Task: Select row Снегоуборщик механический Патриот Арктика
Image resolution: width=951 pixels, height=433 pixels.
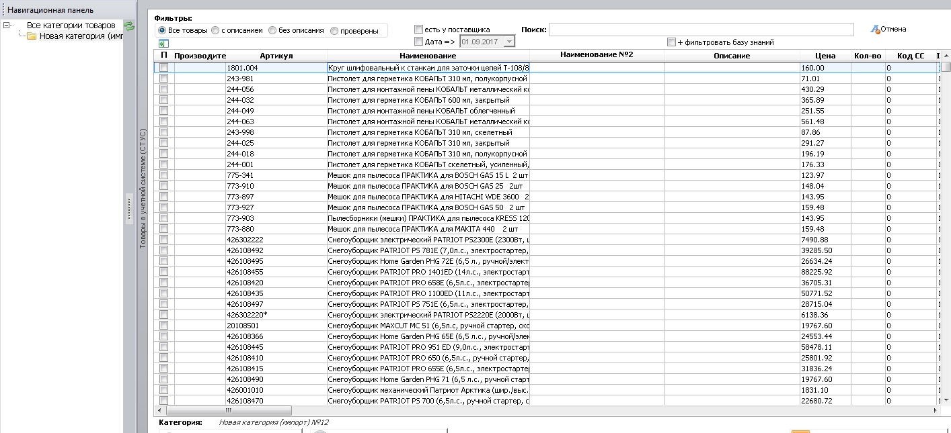Action: pos(428,390)
